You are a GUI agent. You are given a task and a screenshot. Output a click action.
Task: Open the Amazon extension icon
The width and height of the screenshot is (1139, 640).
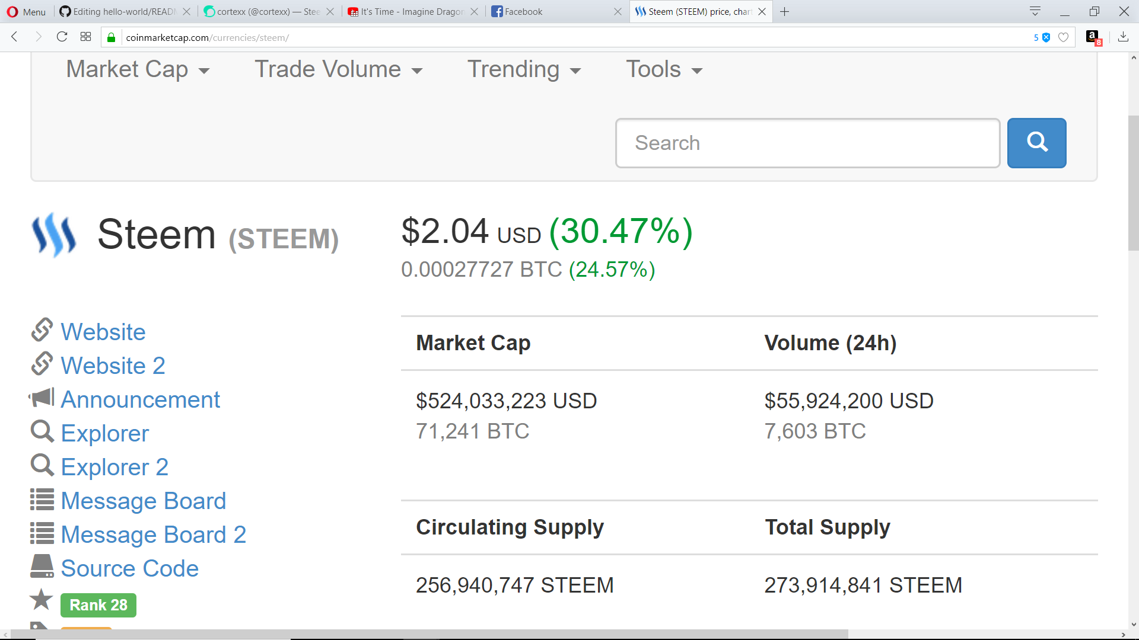1093,37
